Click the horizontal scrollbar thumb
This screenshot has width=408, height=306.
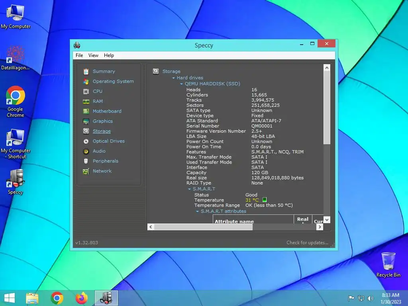(x=203, y=227)
